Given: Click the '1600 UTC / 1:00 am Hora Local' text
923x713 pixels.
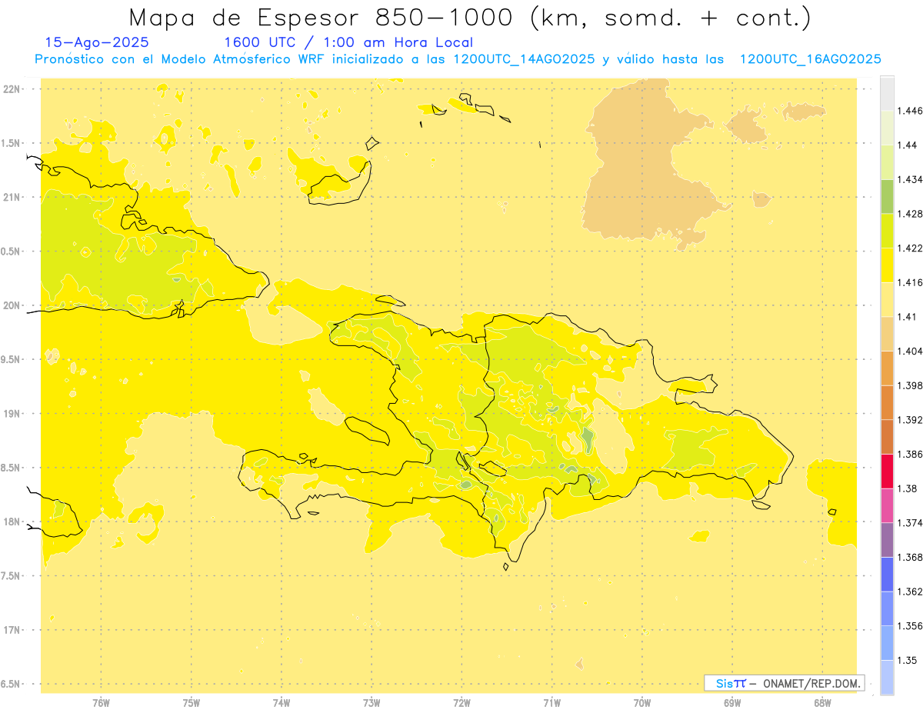Looking at the screenshot, I should tap(348, 42).
